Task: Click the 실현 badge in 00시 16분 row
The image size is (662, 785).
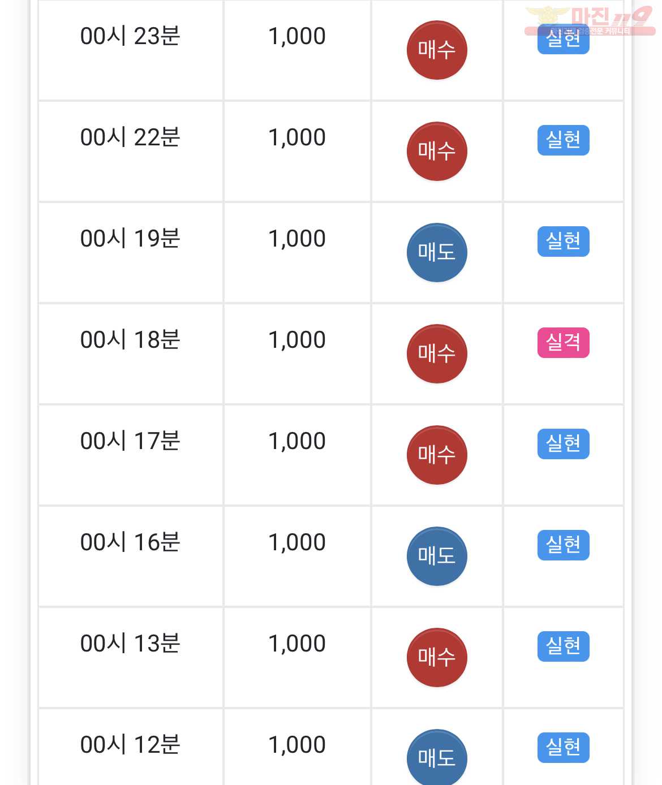Action: point(564,545)
